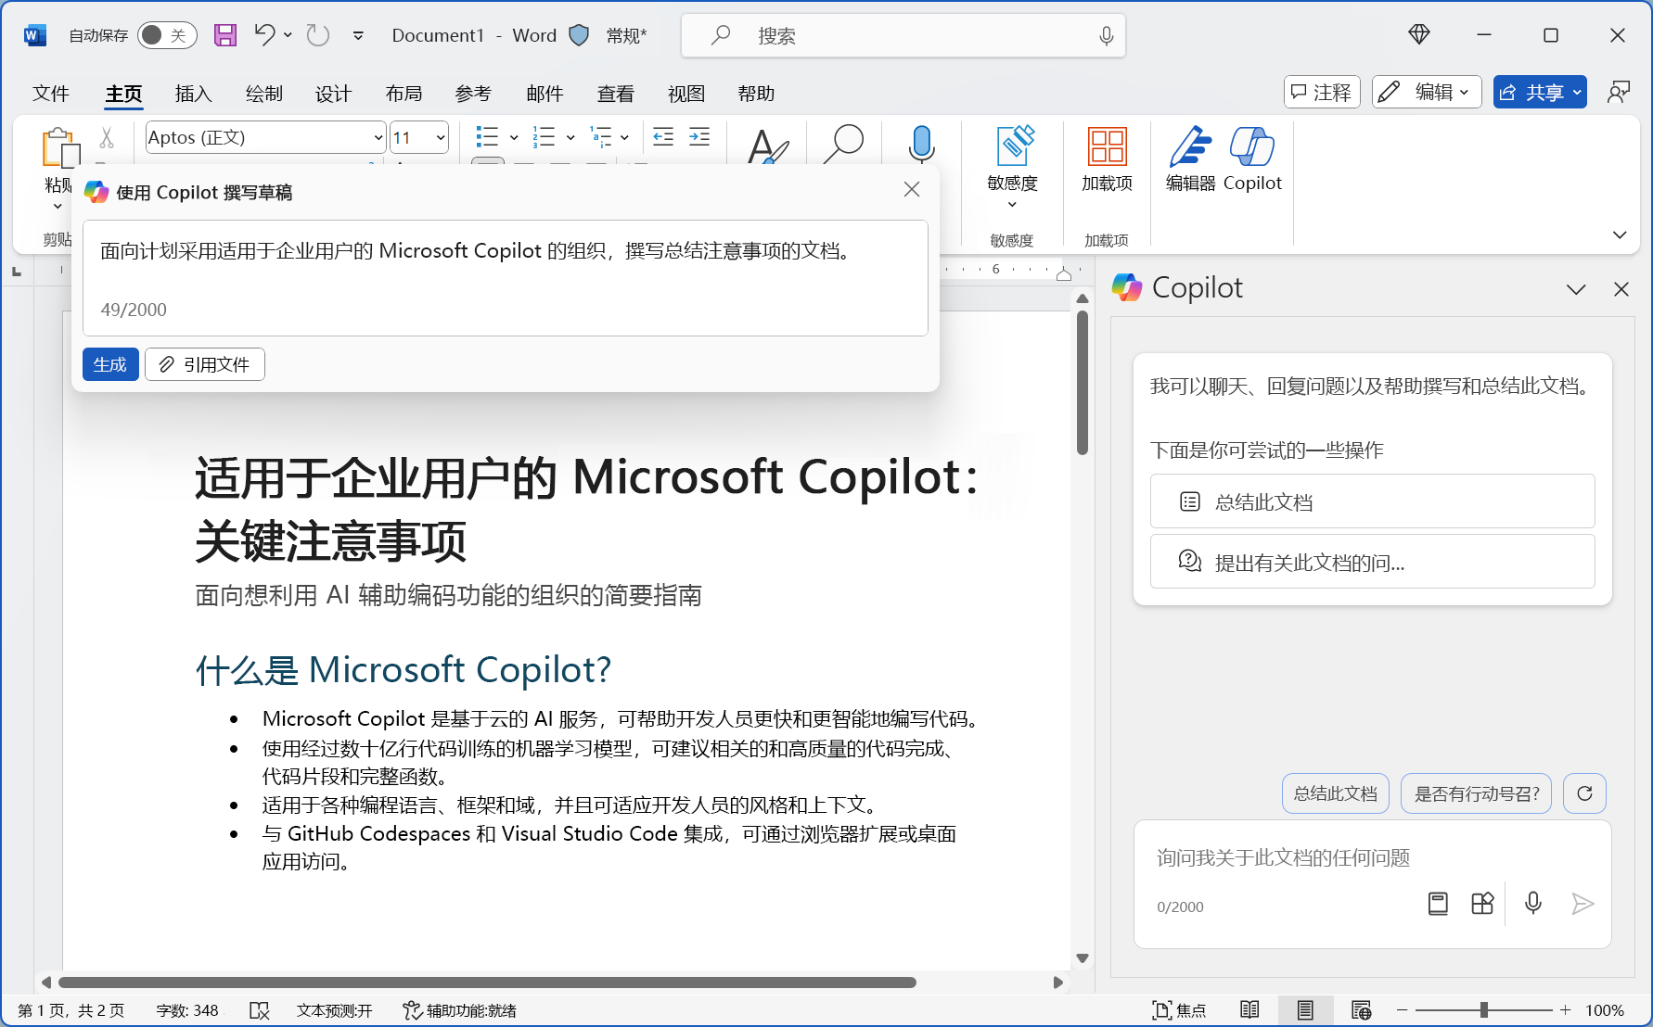
Task: Click the decrease indent icon
Action: pyautogui.click(x=663, y=137)
